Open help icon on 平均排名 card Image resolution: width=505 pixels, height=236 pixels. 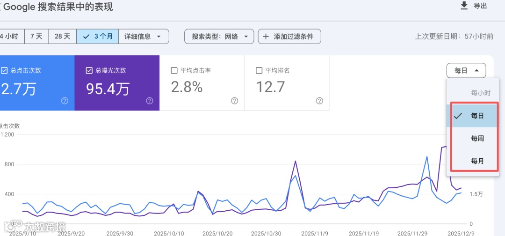(319, 101)
